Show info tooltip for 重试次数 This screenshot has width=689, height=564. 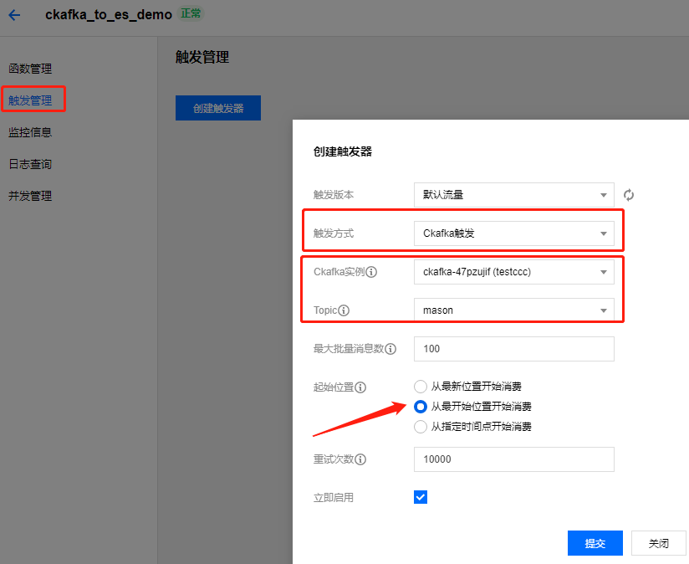click(360, 459)
